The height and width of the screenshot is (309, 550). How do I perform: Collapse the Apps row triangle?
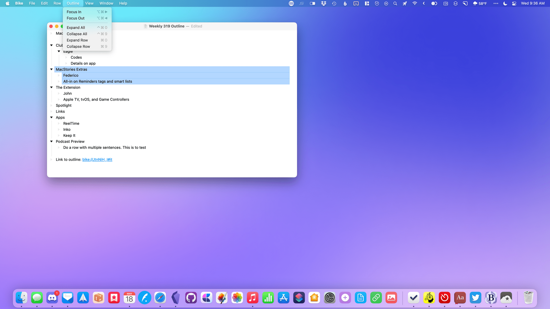point(51,117)
